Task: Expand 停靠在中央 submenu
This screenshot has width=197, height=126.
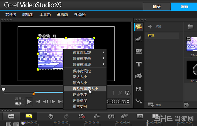Action: [x=85, y=58]
